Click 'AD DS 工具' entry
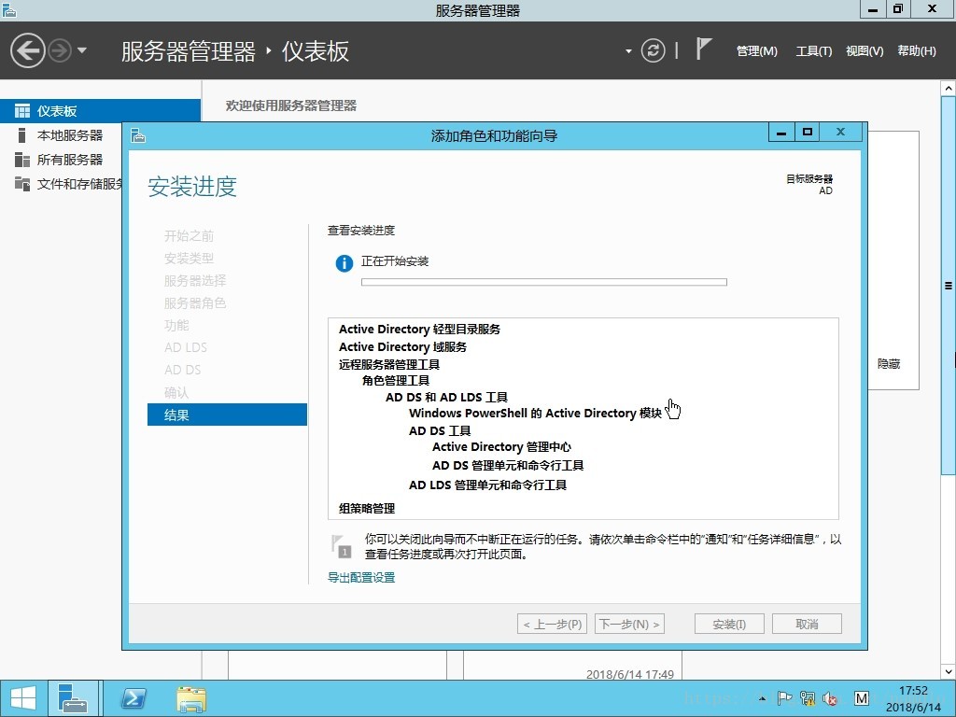This screenshot has width=956, height=717. pos(440,431)
